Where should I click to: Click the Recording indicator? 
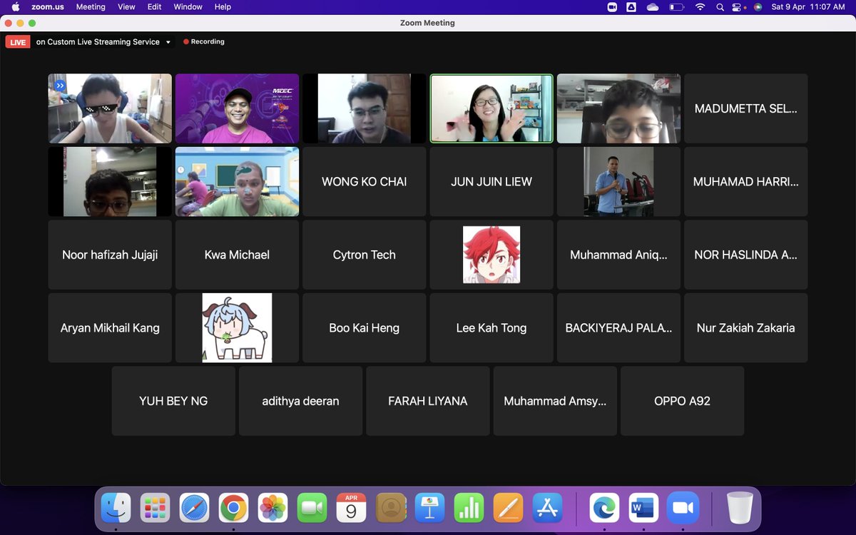(x=204, y=42)
